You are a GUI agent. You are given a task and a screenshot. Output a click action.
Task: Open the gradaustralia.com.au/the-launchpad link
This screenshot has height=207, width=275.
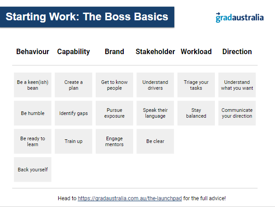(x=130, y=198)
